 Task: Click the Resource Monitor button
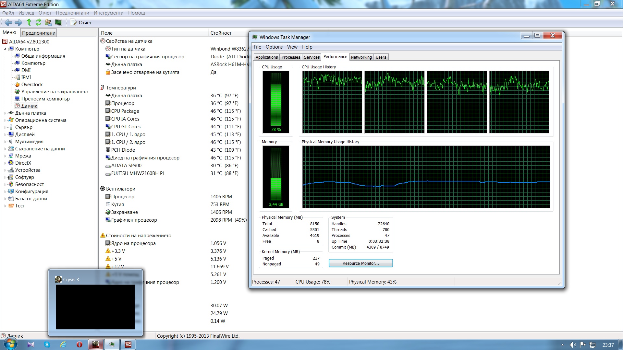tap(360, 263)
